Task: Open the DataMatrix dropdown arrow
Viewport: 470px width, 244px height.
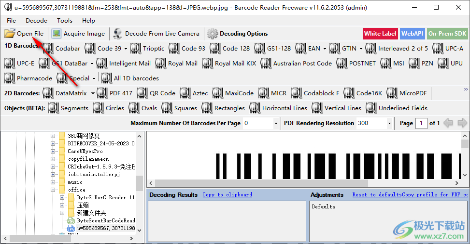Action: pyautogui.click(x=93, y=93)
